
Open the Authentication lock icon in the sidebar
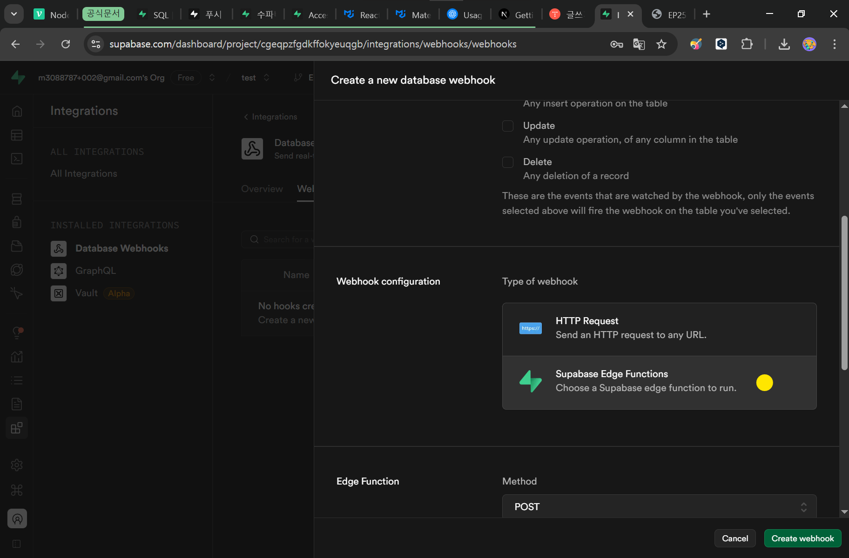coord(17,222)
